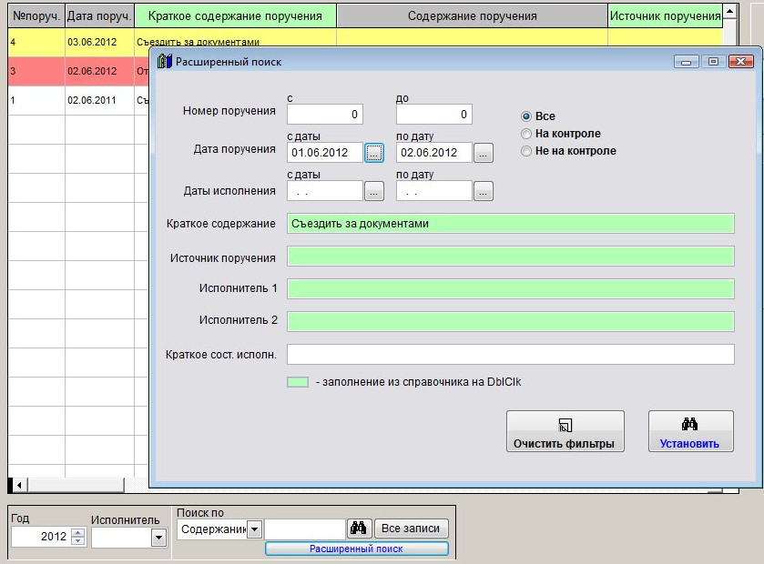Screen dimensions: 764x564
Task: Click table cell with date 02.06.2011
Action: (99, 101)
